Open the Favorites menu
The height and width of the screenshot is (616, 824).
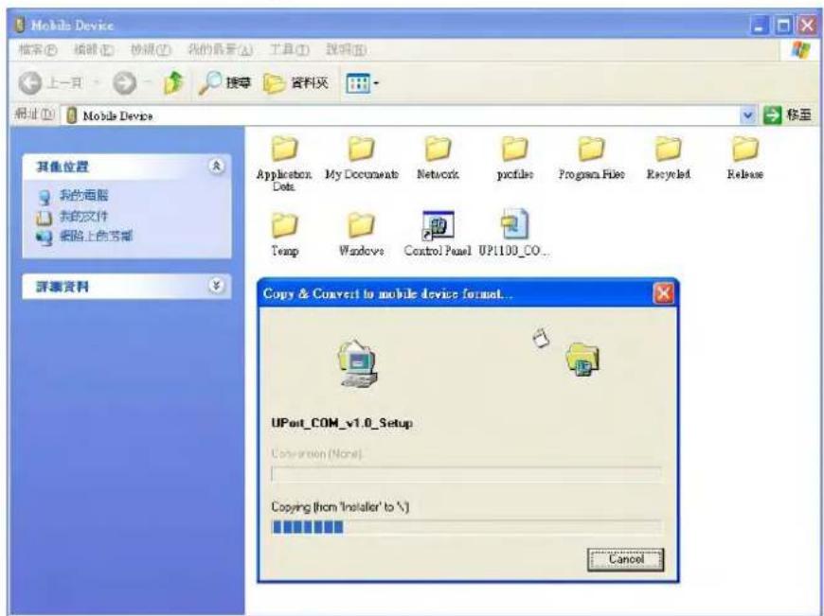point(220,50)
